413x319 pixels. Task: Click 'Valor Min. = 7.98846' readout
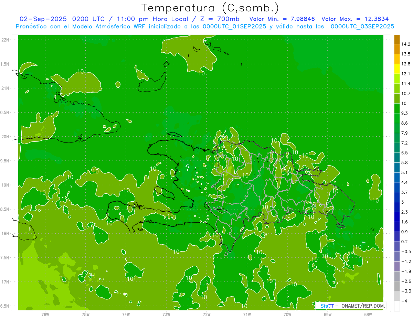coord(282,19)
